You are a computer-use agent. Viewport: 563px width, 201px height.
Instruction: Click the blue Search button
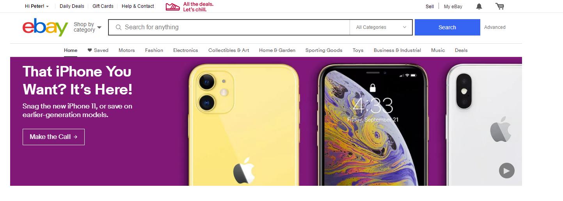pos(447,27)
